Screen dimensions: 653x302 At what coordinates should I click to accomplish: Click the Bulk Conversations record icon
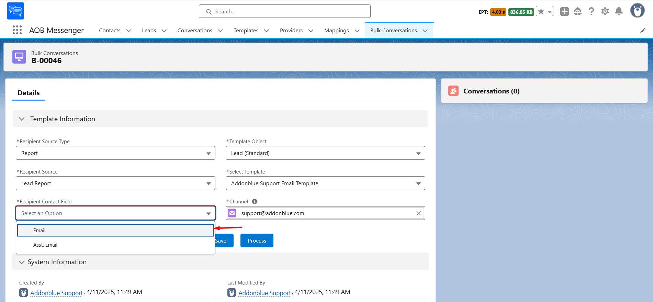point(19,57)
